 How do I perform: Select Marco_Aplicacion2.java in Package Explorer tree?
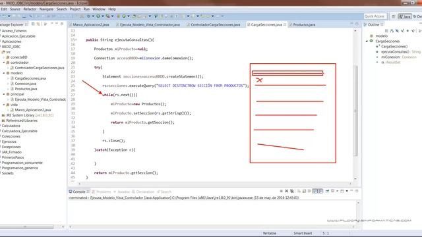click(31, 110)
